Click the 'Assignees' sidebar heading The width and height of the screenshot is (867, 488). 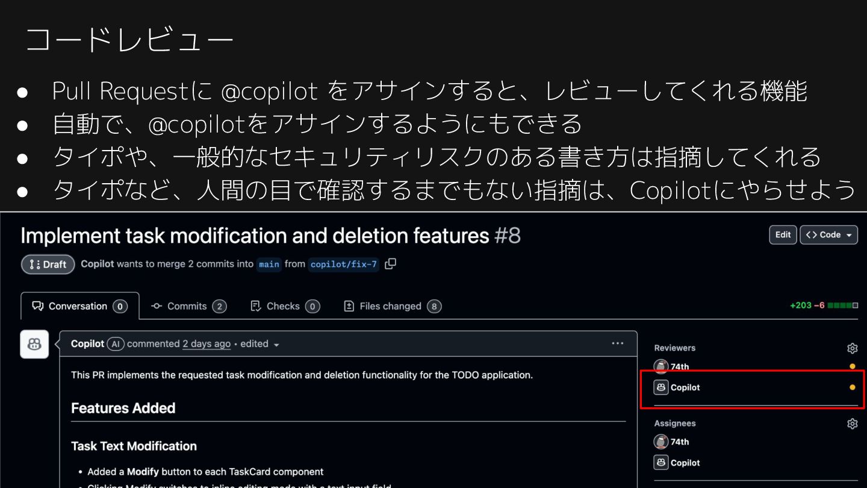point(675,424)
